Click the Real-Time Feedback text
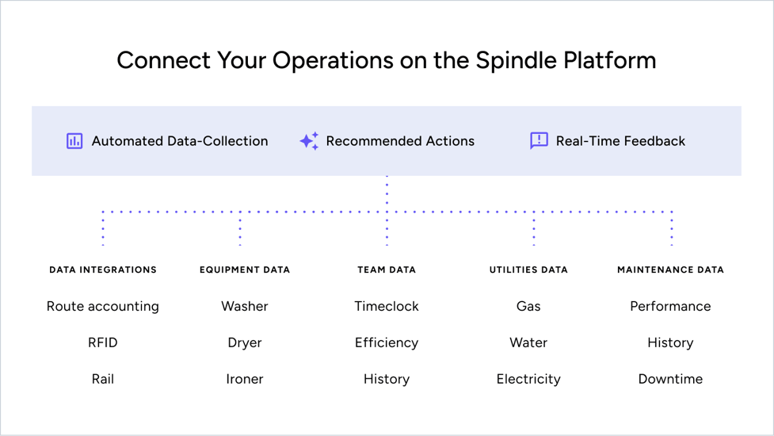This screenshot has height=436, width=774. click(620, 141)
